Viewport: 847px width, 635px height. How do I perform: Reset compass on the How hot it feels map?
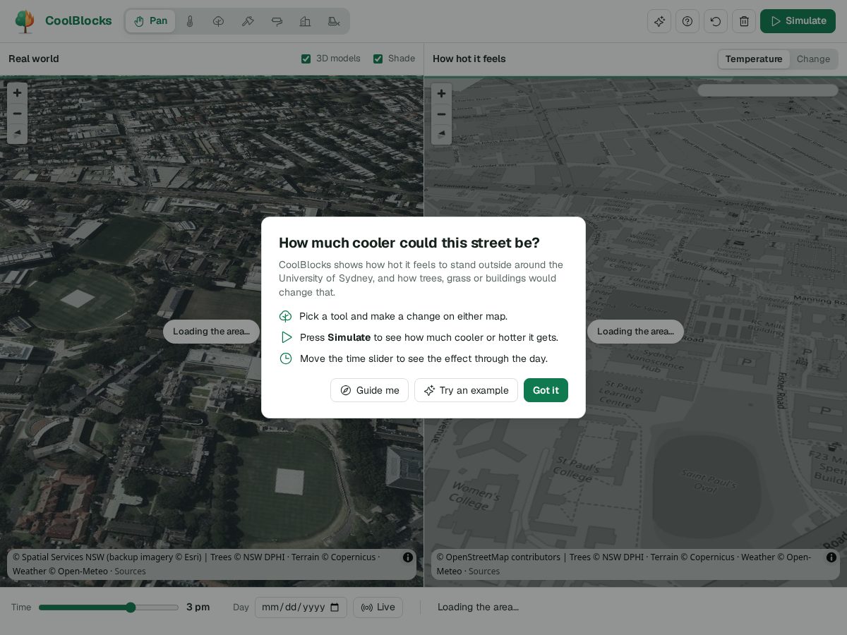point(441,134)
